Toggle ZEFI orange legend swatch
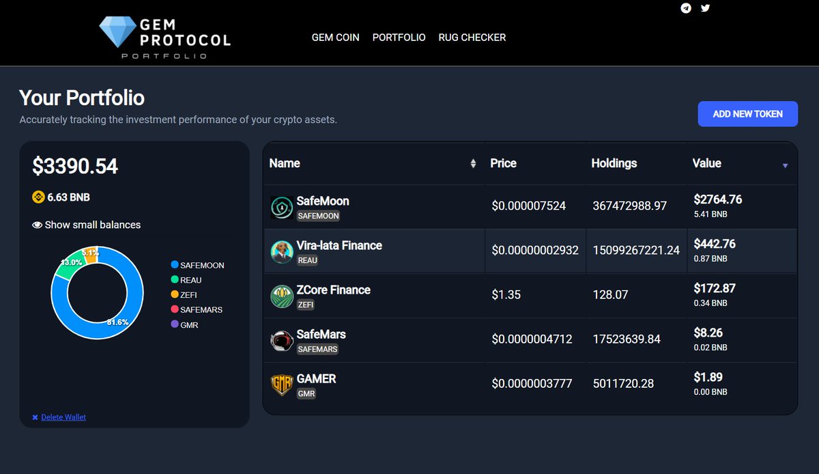 pyautogui.click(x=175, y=295)
